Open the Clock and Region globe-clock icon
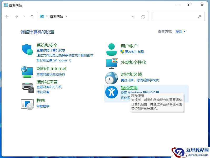The image size is (210, 158). coord(111,78)
